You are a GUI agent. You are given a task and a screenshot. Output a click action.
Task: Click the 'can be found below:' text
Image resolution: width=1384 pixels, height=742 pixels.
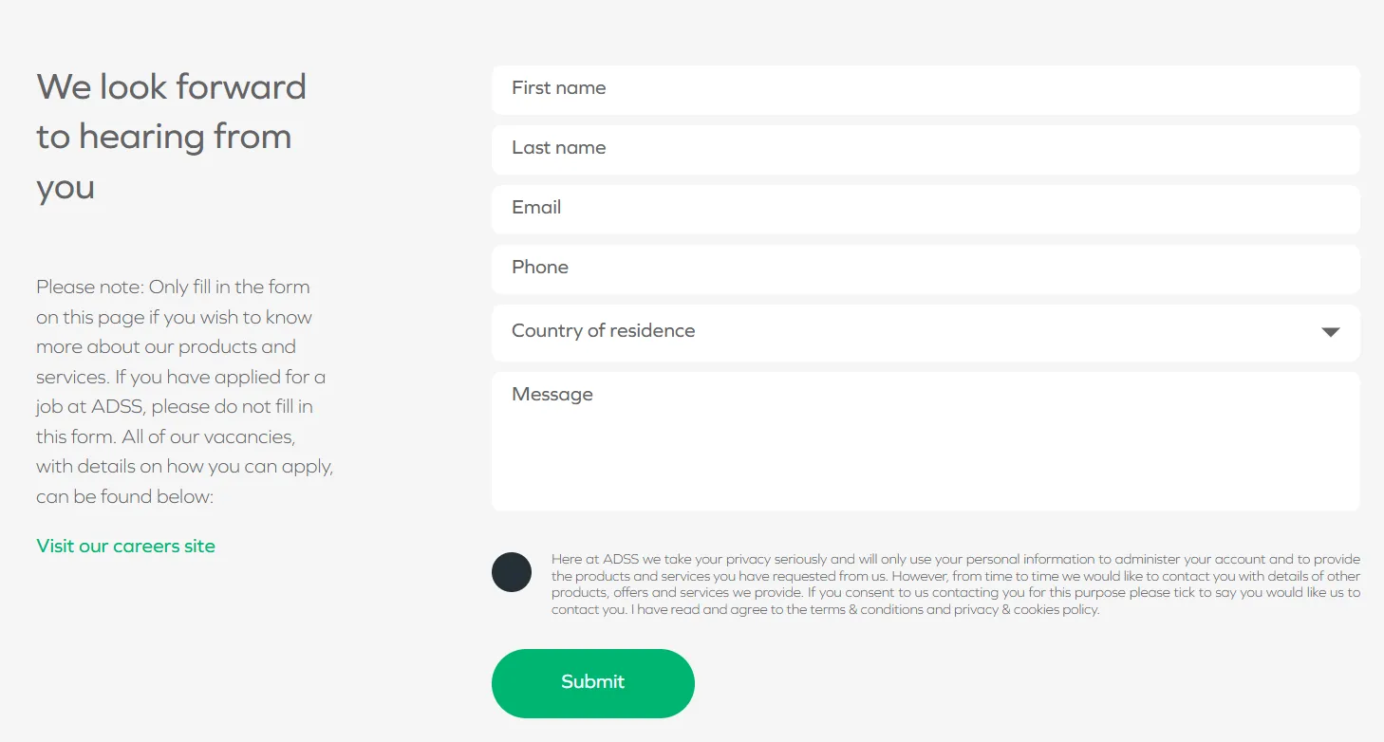click(x=124, y=496)
